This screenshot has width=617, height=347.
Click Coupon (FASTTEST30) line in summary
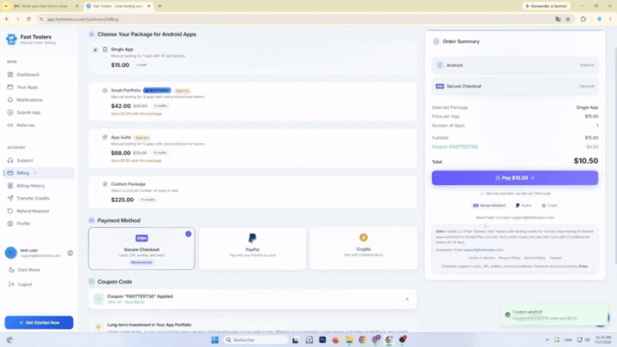pyautogui.click(x=515, y=147)
